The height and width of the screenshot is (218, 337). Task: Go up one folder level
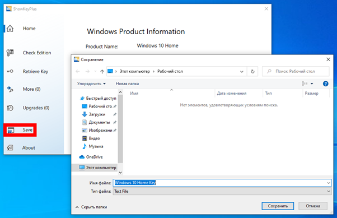tap(102, 71)
